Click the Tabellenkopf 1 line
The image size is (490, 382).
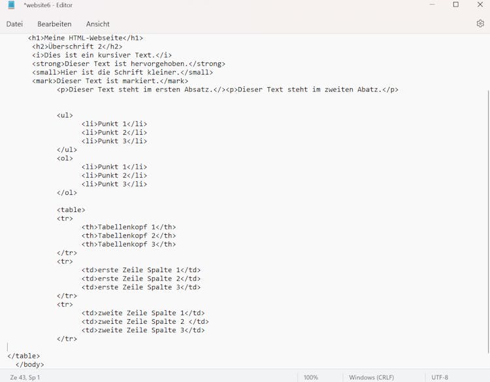(129, 227)
